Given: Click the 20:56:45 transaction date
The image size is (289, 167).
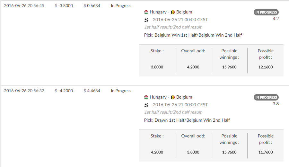Looking at the screenshot, I should (x=24, y=6).
